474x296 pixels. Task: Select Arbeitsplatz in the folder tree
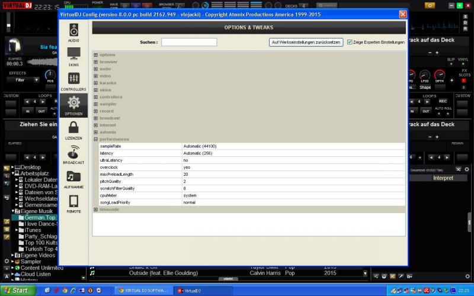point(34,173)
